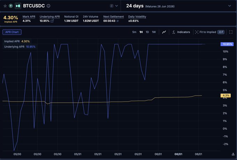Screen dimensions: 237x160
Task: Click the Next Settlement label
Action: (114, 17)
